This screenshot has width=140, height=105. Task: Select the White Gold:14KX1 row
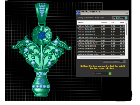pyautogui.click(x=101, y=52)
